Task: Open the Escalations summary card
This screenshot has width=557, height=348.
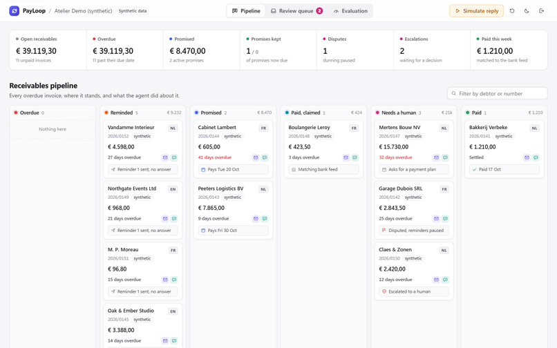Action: tap(432, 50)
